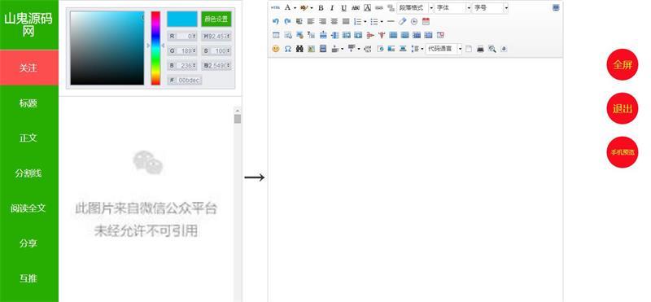Viewport: 651px width, 302px height.
Task: Expand ordered list style dropdown arrow
Action: 365,22
